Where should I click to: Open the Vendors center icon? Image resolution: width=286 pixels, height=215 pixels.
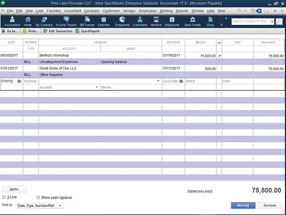[156, 21]
